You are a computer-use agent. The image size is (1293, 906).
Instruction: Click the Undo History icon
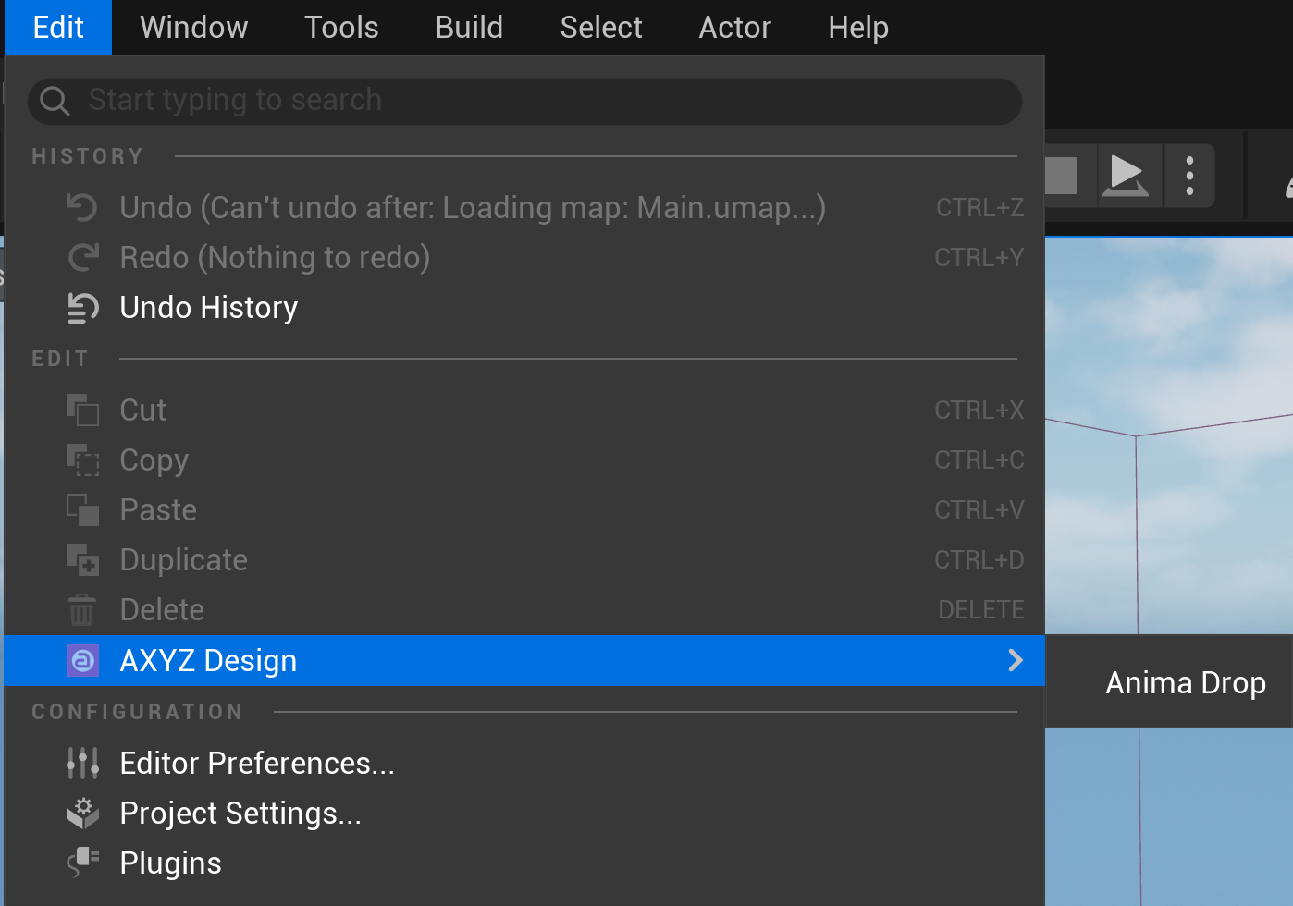82,307
